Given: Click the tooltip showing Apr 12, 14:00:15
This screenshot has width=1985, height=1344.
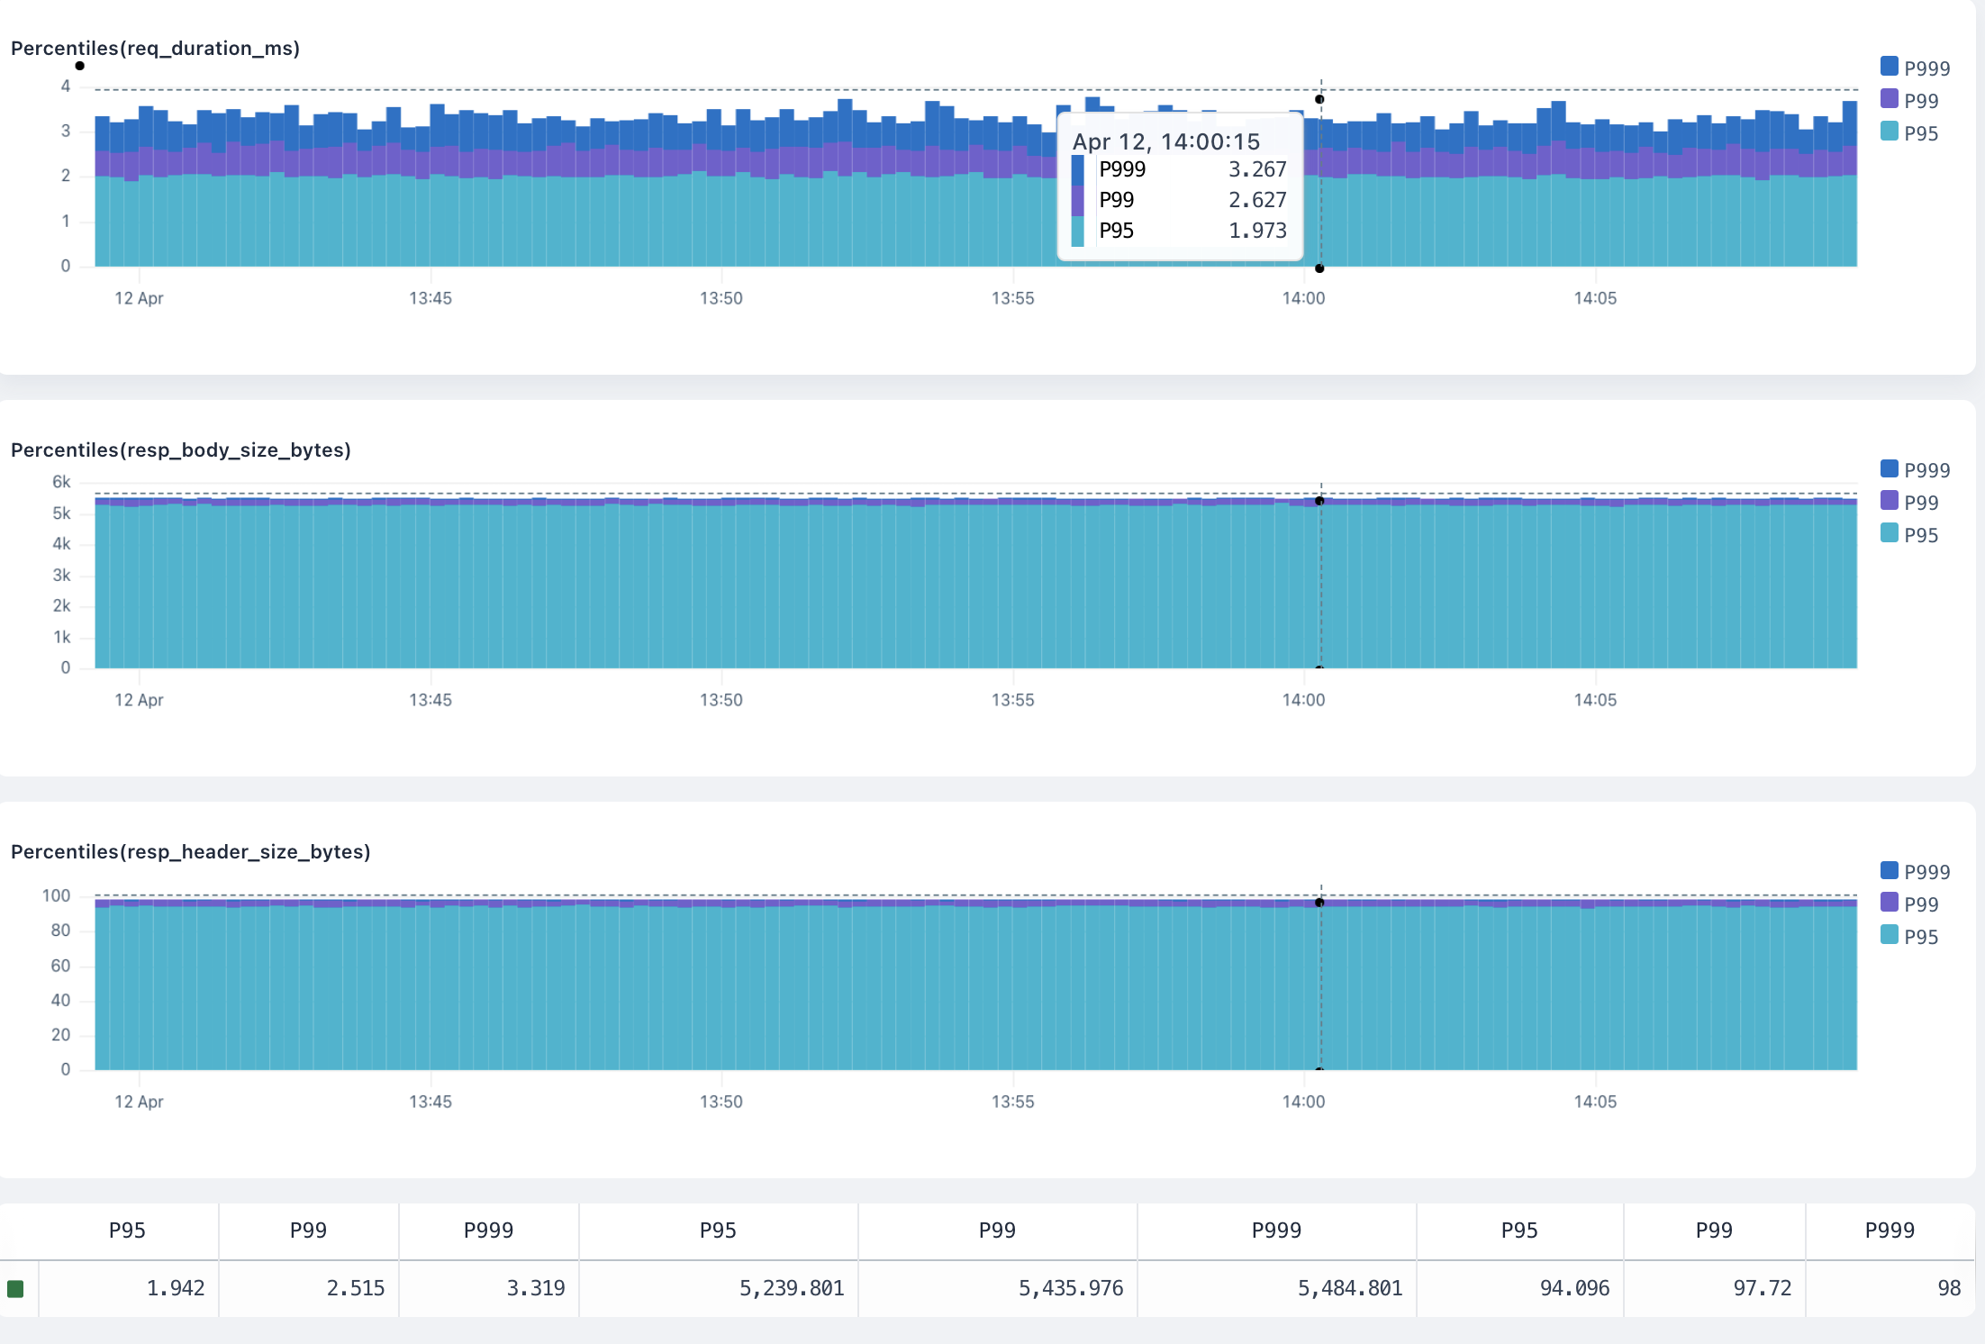Looking at the screenshot, I should pyautogui.click(x=1178, y=186).
